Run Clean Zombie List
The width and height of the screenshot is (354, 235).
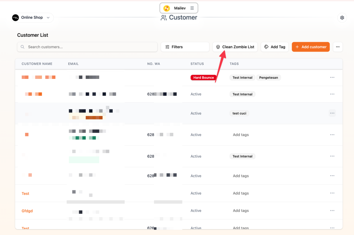coord(235,47)
